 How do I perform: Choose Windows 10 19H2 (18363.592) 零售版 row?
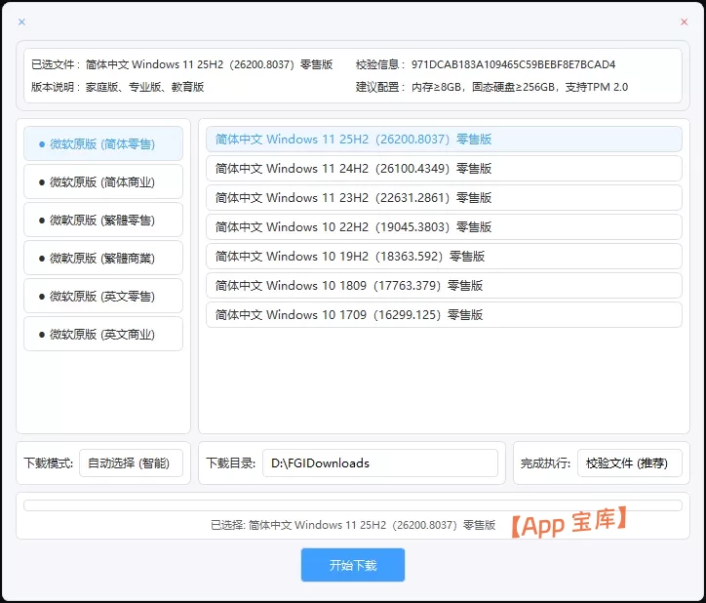point(444,257)
